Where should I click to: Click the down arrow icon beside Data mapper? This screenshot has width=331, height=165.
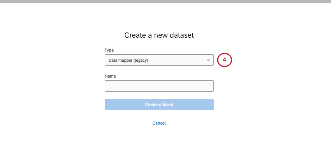[208, 60]
